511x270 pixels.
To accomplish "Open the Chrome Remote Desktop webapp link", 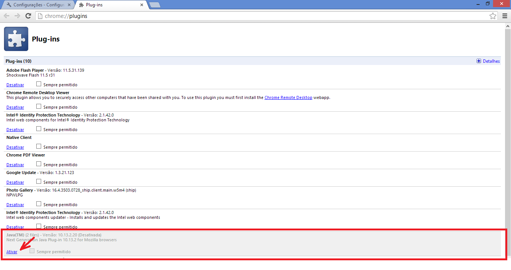I will coord(288,97).
